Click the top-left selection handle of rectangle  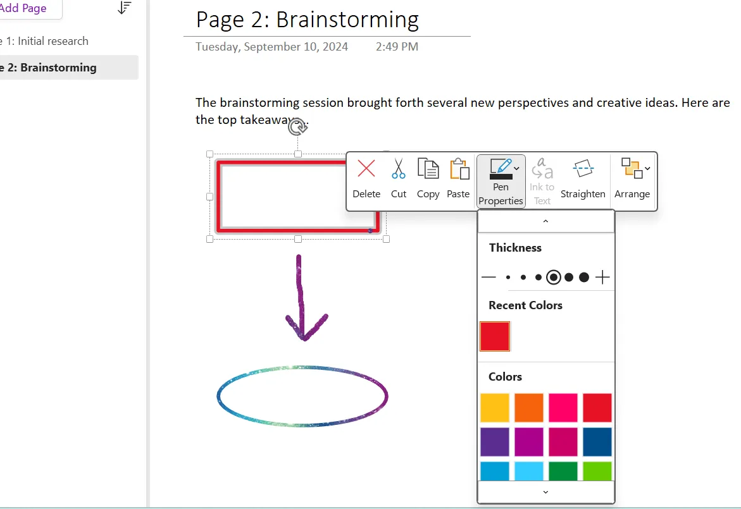210,154
